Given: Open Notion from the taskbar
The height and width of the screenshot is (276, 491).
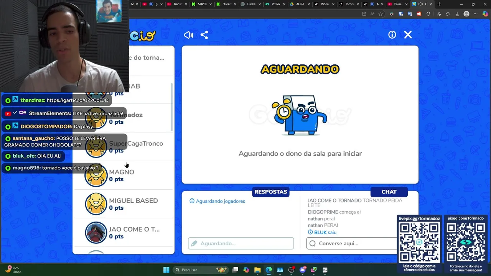Looking at the screenshot, I should 325,270.
